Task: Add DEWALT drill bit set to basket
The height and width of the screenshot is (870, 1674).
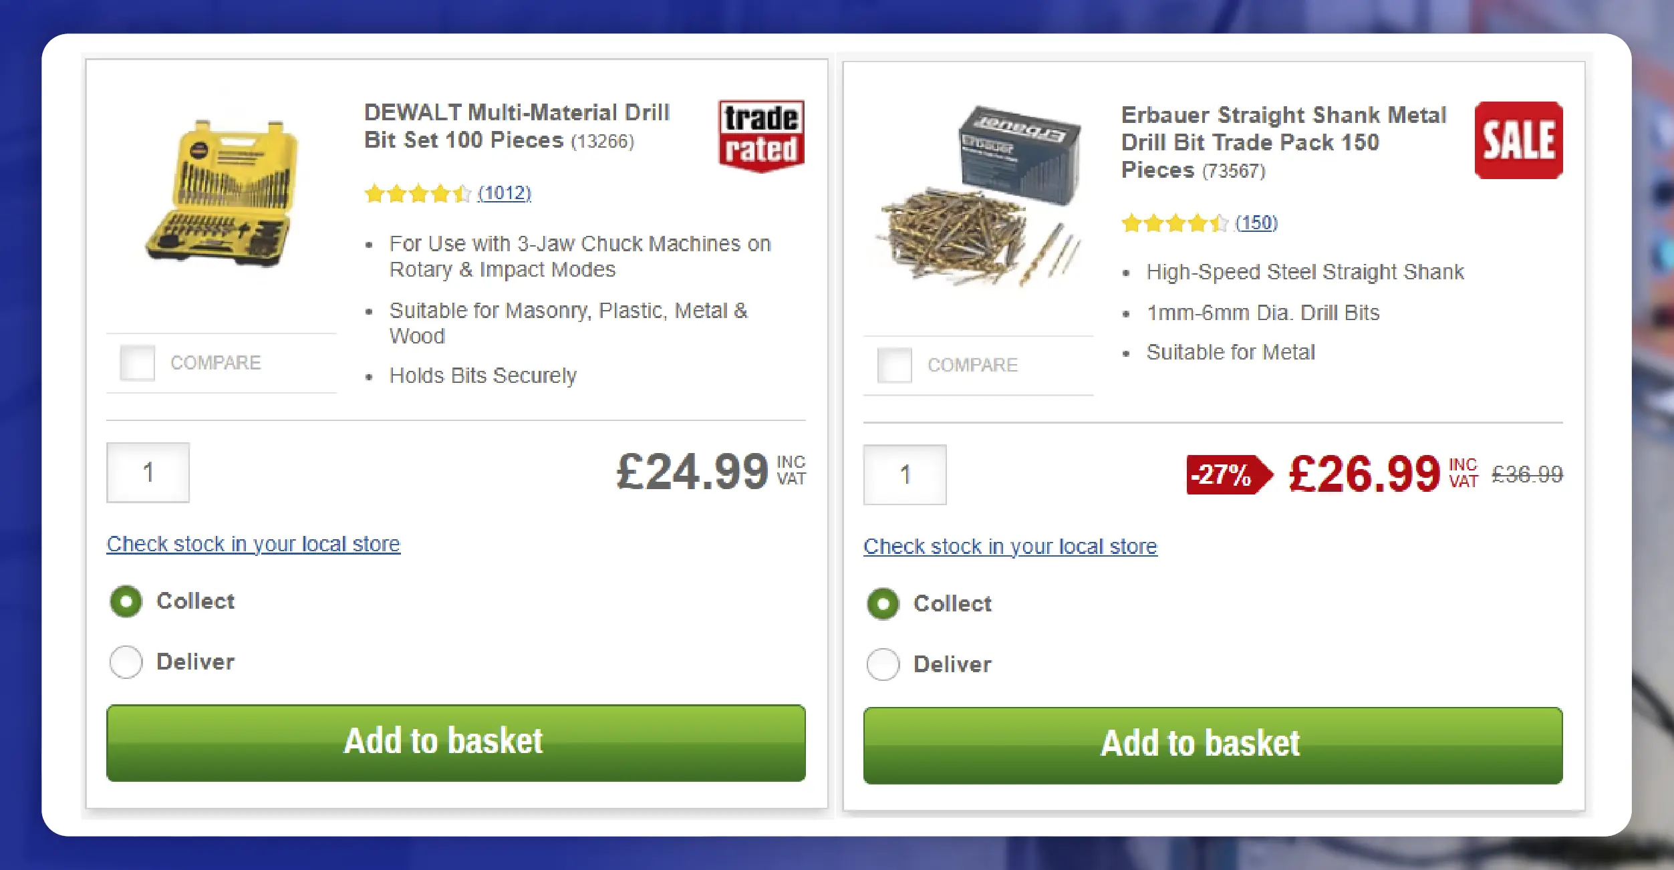Action: [x=456, y=742]
